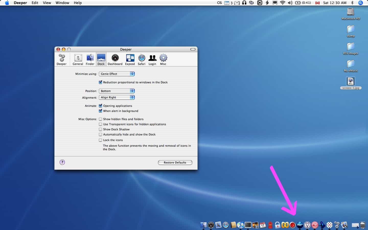This screenshot has width=368, height=230.
Task: Uncheck Reduction proportional to windows in the Dock
Action: [x=100, y=82]
